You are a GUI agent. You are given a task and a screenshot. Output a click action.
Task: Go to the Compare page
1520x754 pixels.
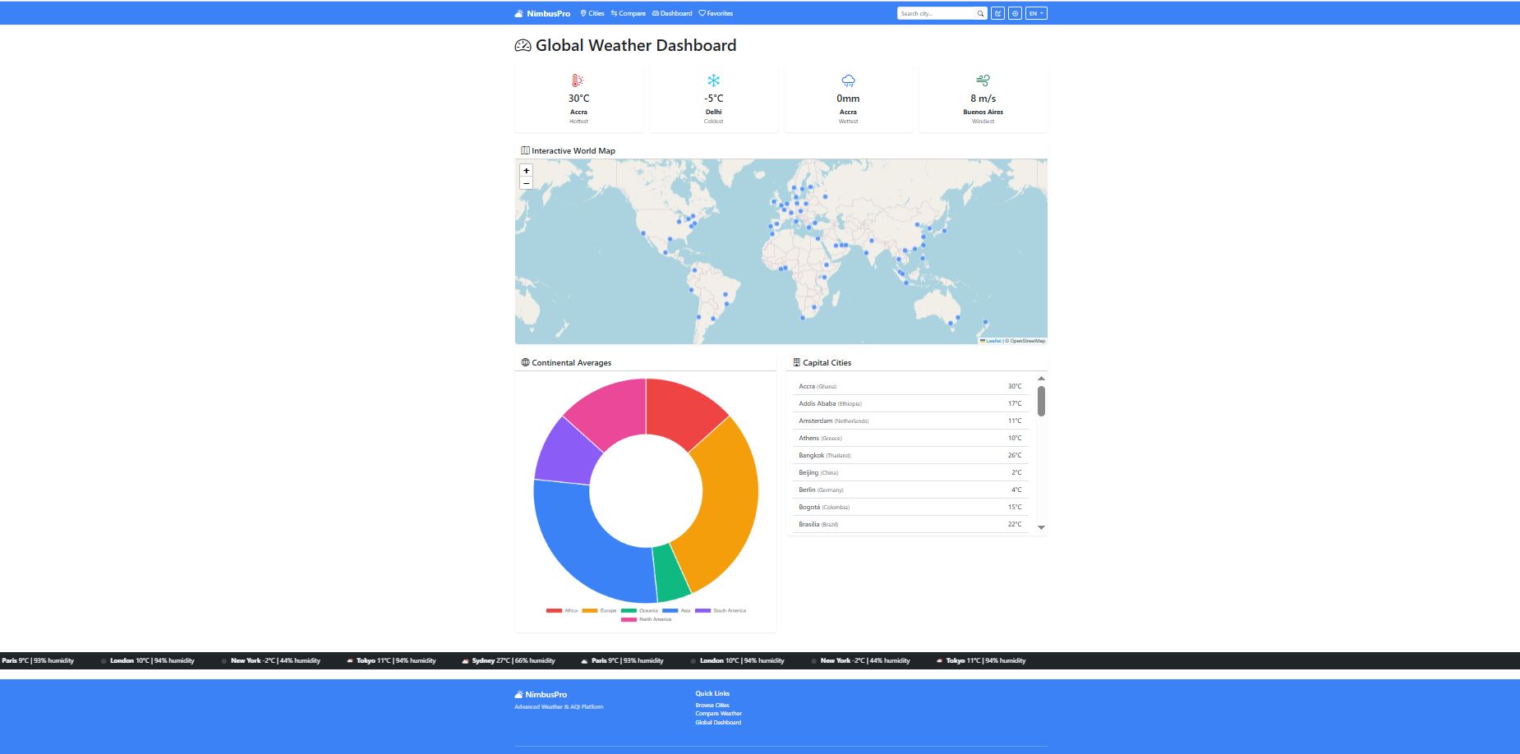(x=629, y=13)
